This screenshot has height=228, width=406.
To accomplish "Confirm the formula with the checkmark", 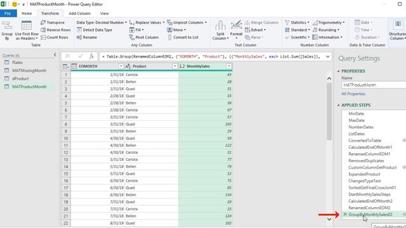I will tap(81, 56).
